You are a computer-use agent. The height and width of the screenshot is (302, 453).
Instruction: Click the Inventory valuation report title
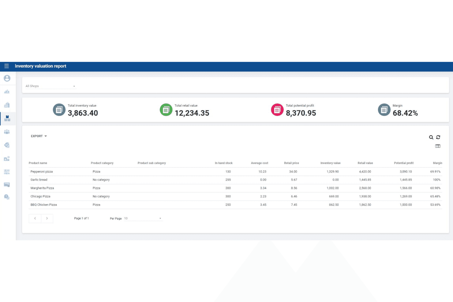click(40, 66)
